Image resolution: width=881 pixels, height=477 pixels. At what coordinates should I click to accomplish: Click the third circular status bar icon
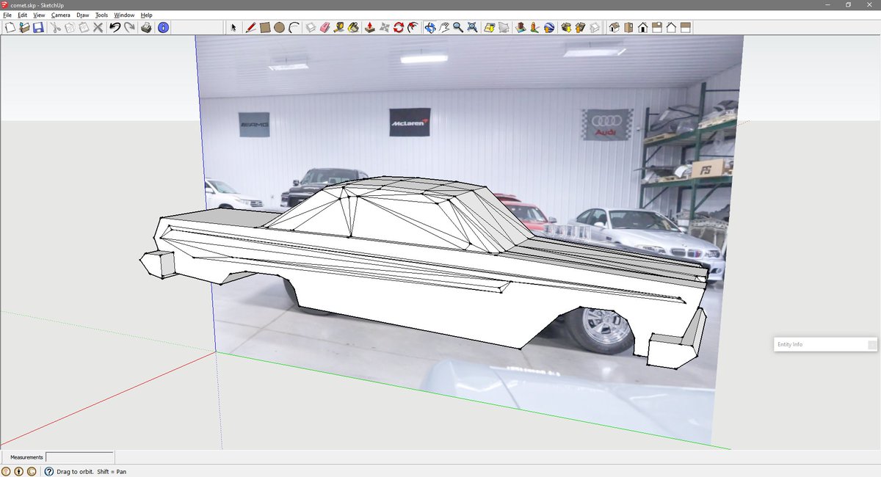tap(32, 472)
